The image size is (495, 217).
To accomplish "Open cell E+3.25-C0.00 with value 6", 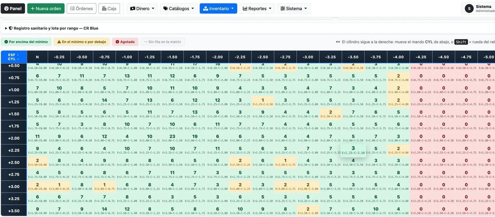I will 37,198.
